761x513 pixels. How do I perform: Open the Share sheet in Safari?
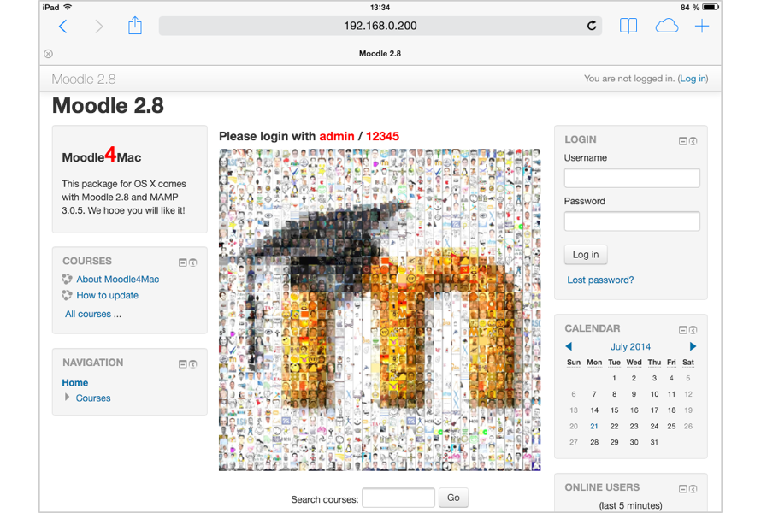(x=134, y=26)
